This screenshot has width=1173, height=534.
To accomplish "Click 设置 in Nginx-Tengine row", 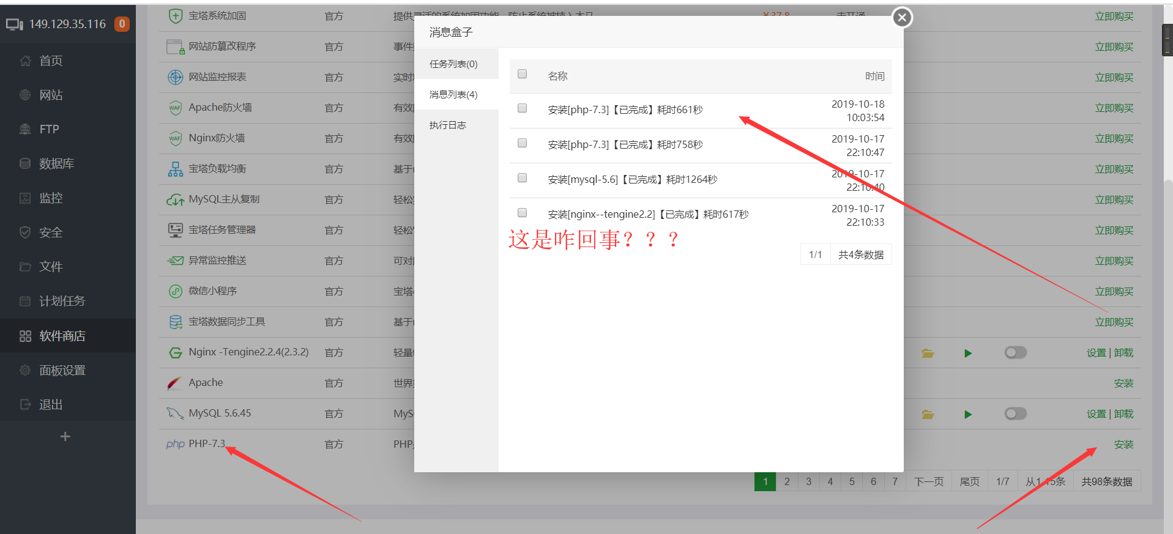I will [x=1096, y=353].
